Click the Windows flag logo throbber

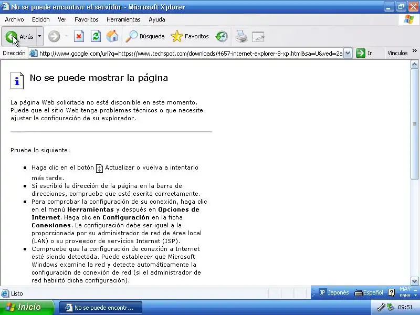(x=409, y=19)
